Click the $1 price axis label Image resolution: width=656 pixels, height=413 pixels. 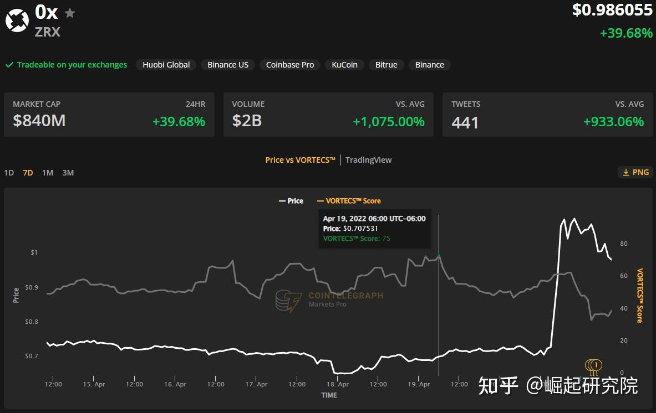pos(34,252)
